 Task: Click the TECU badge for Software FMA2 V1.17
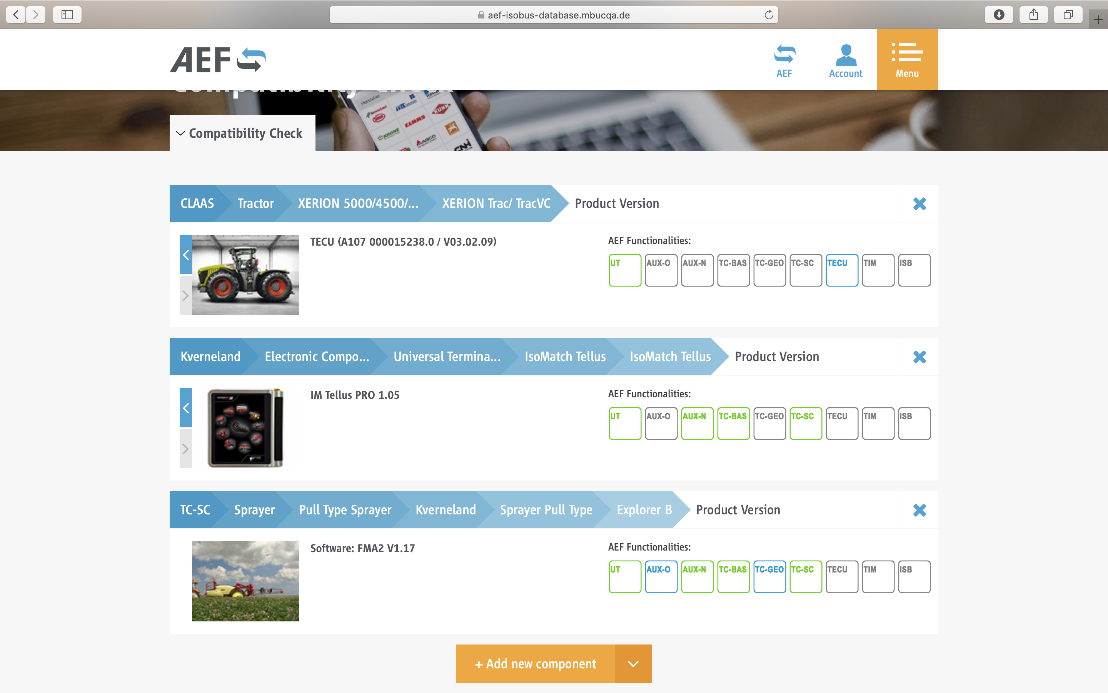point(842,577)
